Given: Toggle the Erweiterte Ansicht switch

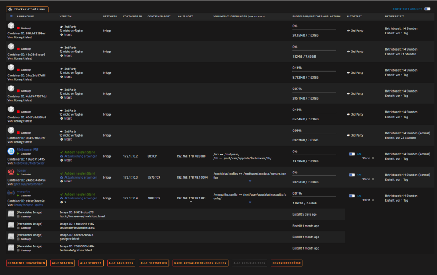Looking at the screenshot, I should tap(427, 9).
